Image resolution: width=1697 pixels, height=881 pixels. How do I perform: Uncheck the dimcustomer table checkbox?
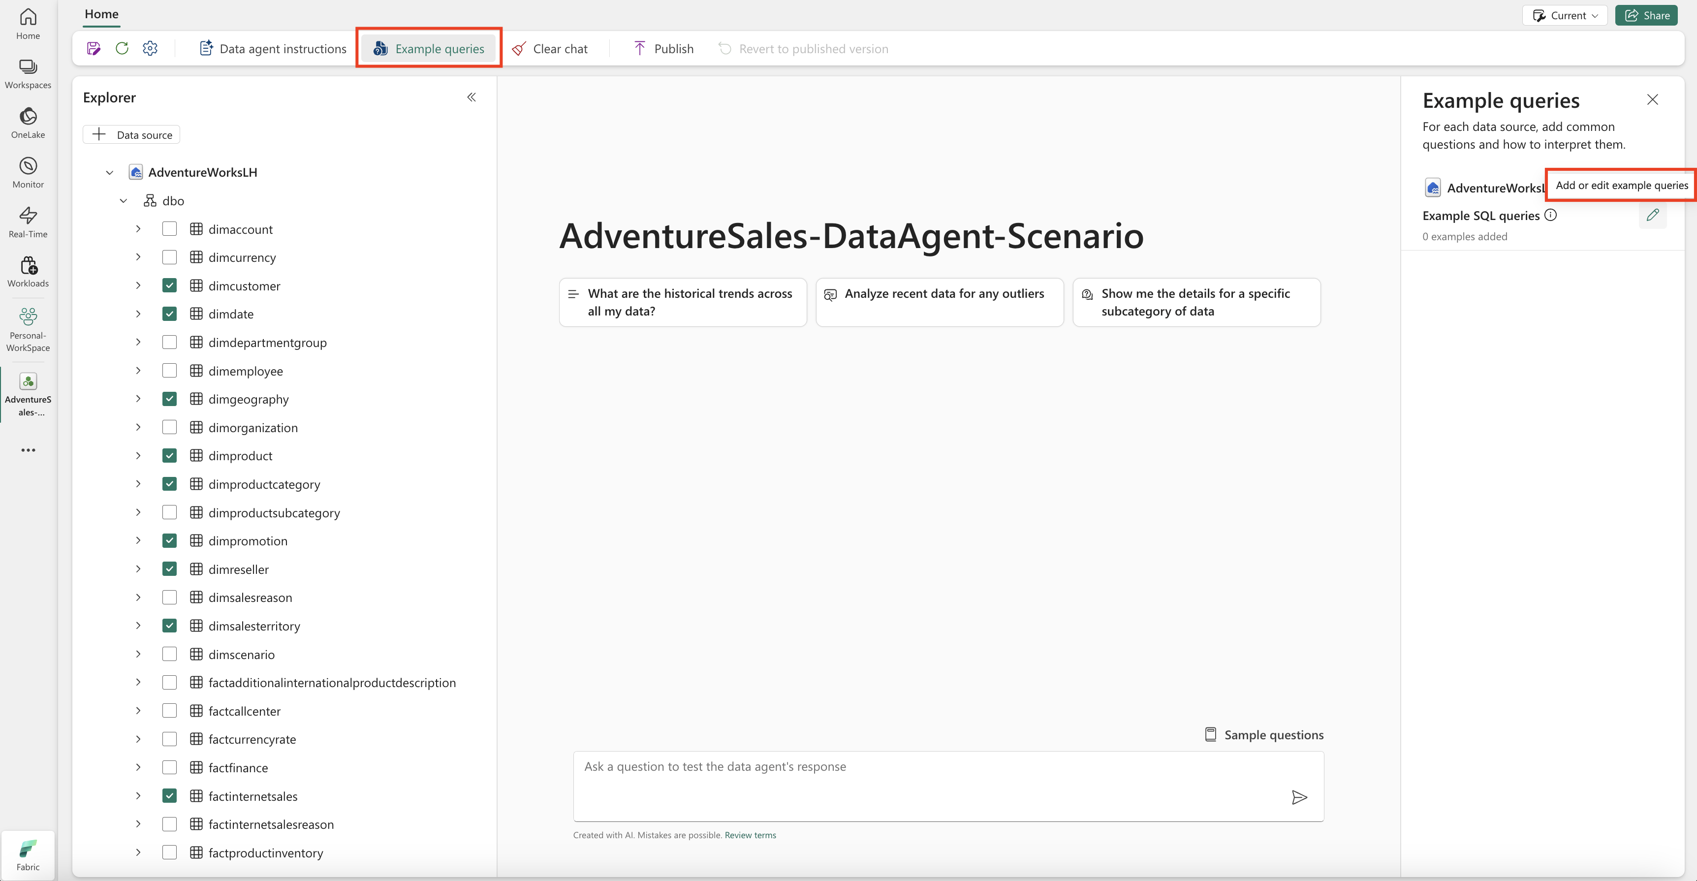click(x=169, y=285)
